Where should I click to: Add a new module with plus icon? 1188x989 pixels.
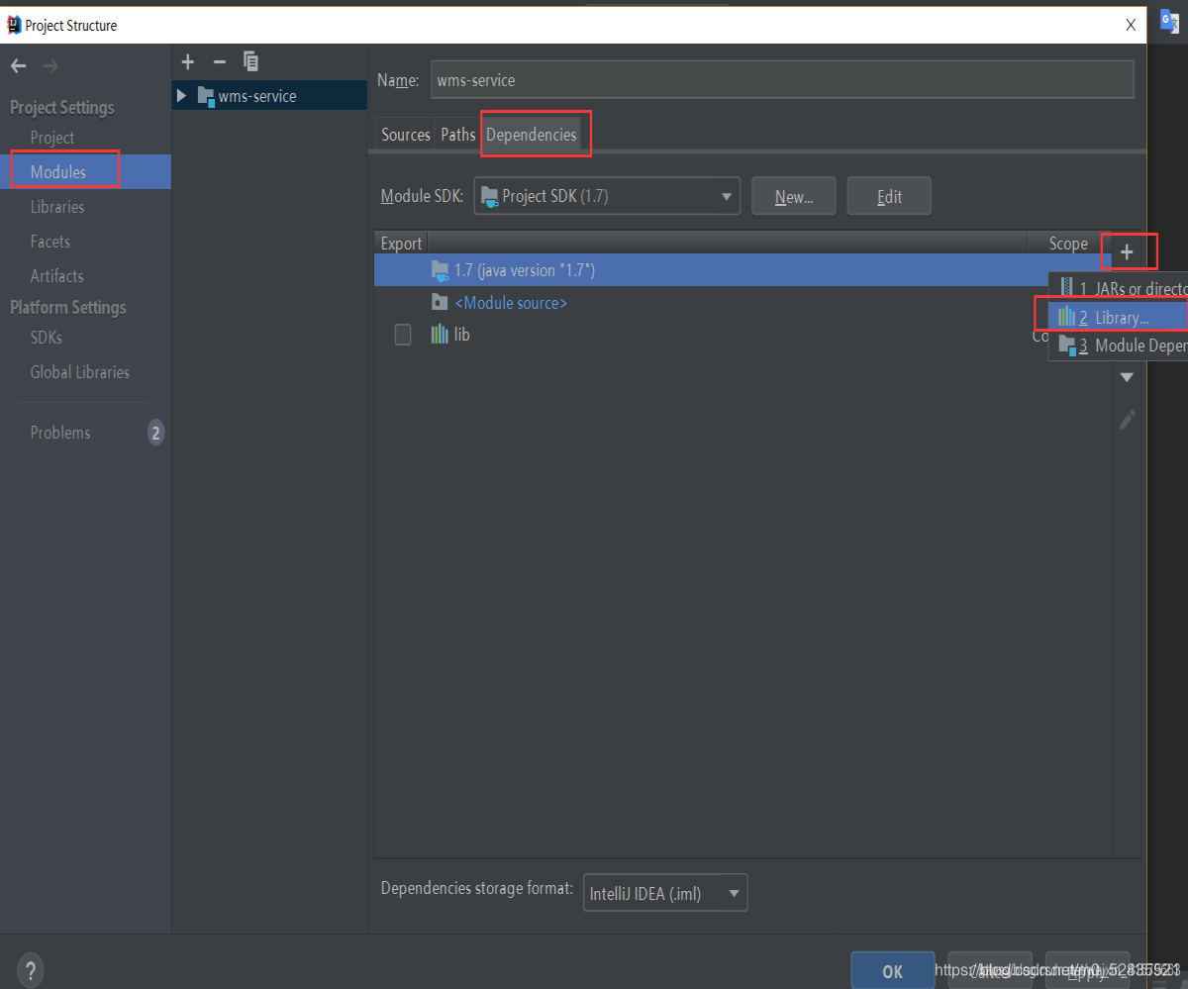click(x=188, y=62)
